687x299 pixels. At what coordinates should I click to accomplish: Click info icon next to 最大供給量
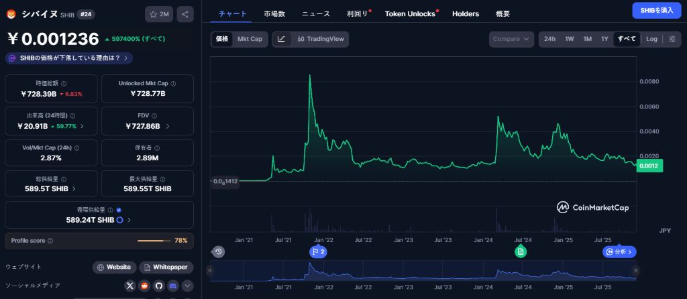coord(162,179)
